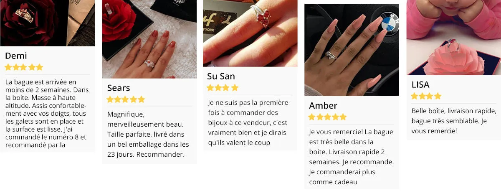Open Amber's photo with BMW steering wheel
The width and height of the screenshot is (501, 196).
(352, 50)
